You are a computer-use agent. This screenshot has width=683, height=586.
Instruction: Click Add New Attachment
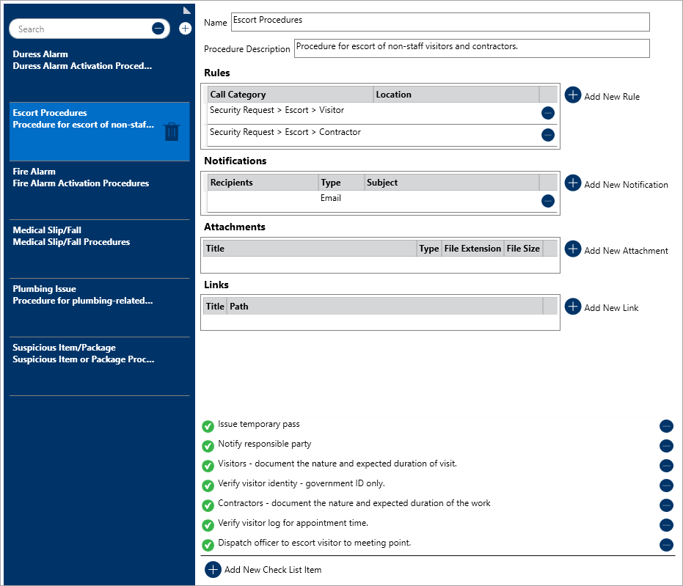[573, 249]
